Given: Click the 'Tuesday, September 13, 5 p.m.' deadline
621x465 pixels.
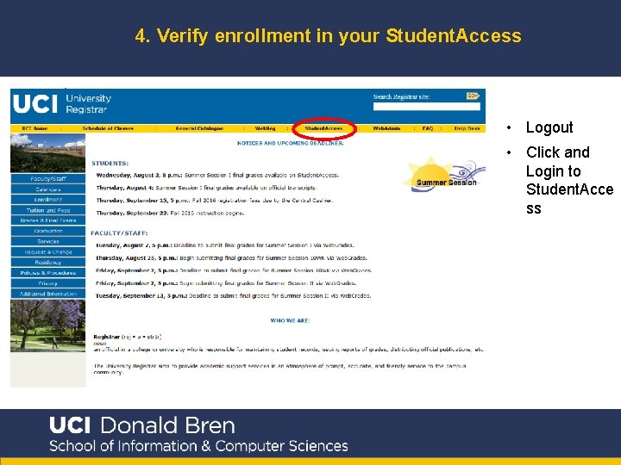Looking at the screenshot, I should [233, 295].
